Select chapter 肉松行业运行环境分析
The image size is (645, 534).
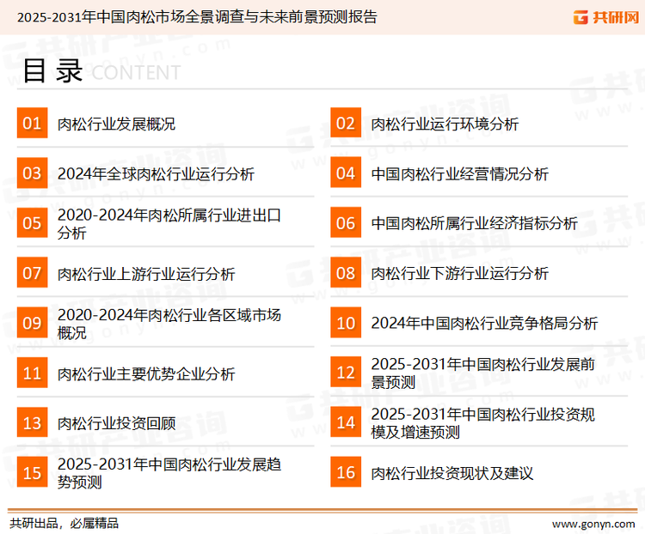(x=445, y=124)
